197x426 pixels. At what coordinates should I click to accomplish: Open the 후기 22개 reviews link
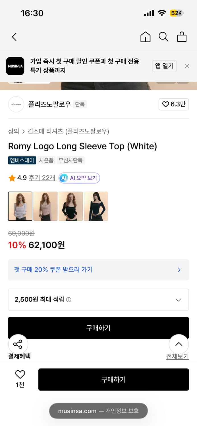pyautogui.click(x=42, y=178)
